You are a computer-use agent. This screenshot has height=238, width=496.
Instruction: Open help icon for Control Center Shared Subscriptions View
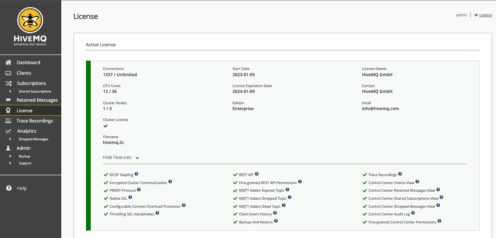point(441,198)
